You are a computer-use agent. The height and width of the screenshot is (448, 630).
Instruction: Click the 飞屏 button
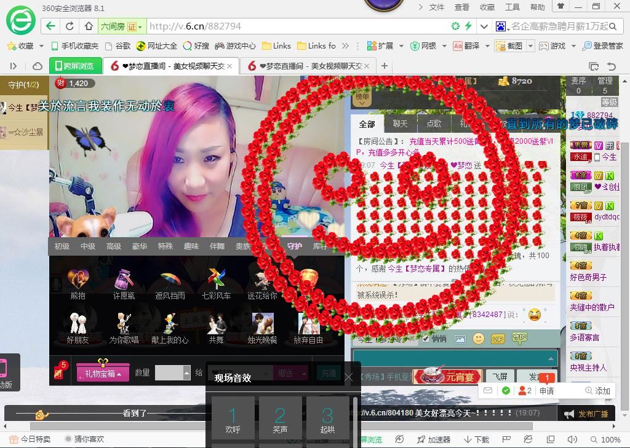pyautogui.click(x=500, y=377)
